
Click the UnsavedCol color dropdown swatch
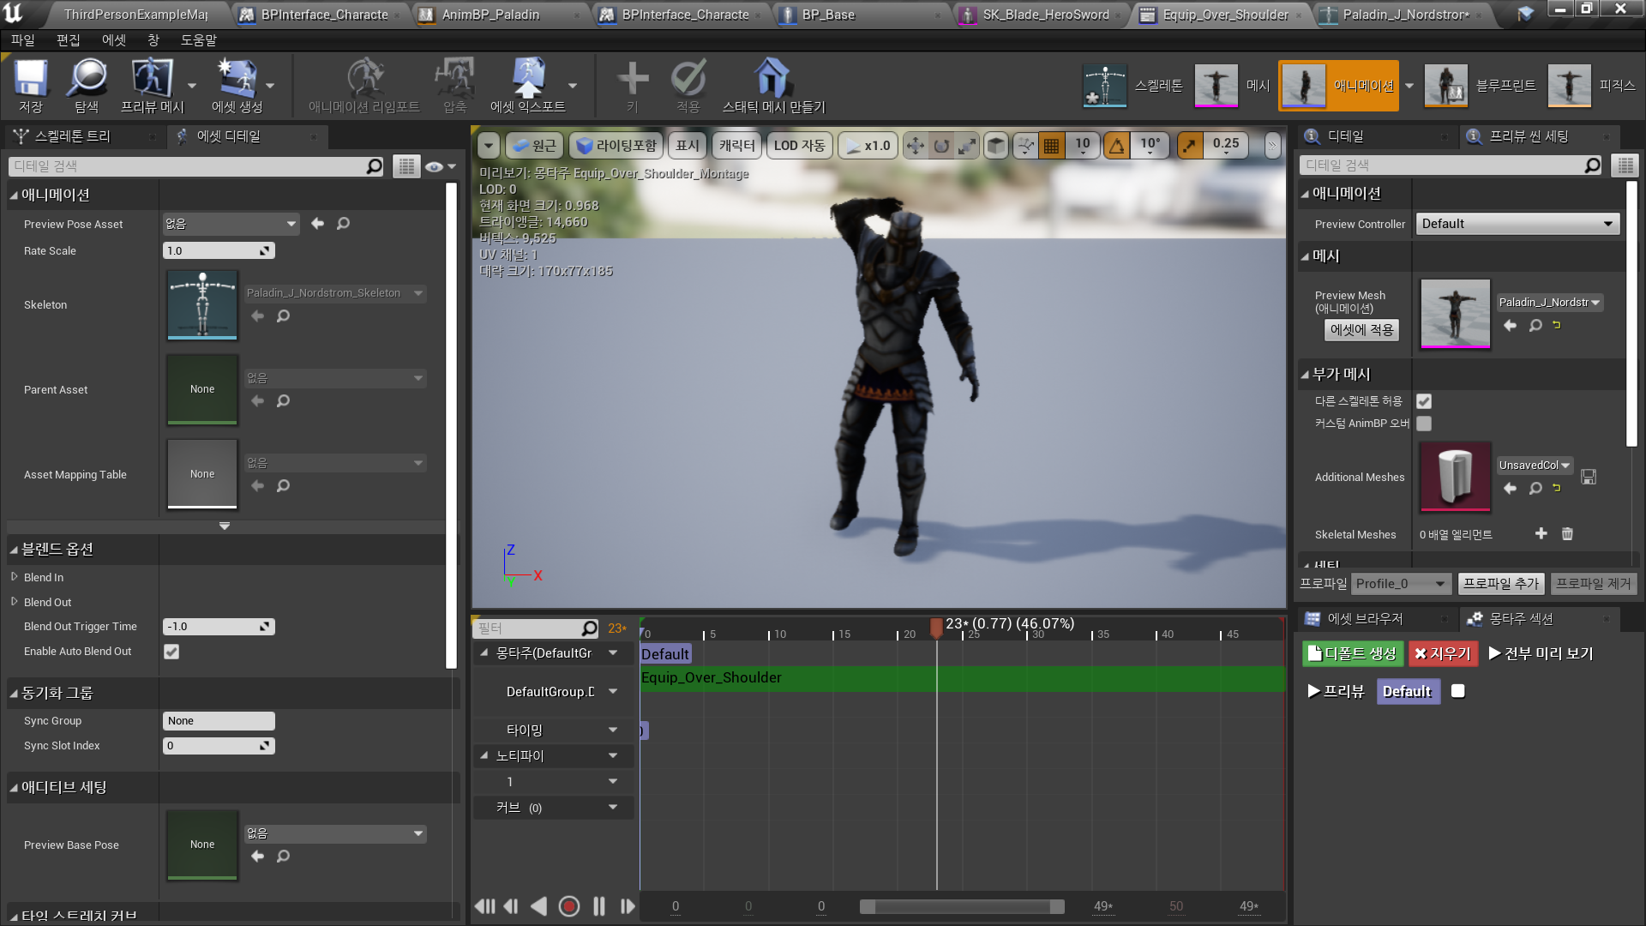(1534, 465)
